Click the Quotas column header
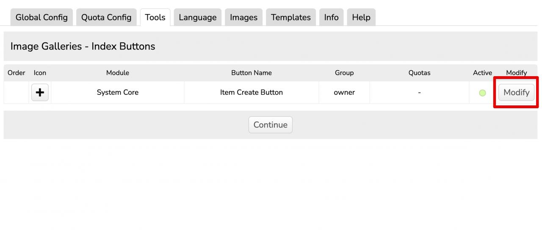This screenshot has height=243, width=542. (419, 73)
